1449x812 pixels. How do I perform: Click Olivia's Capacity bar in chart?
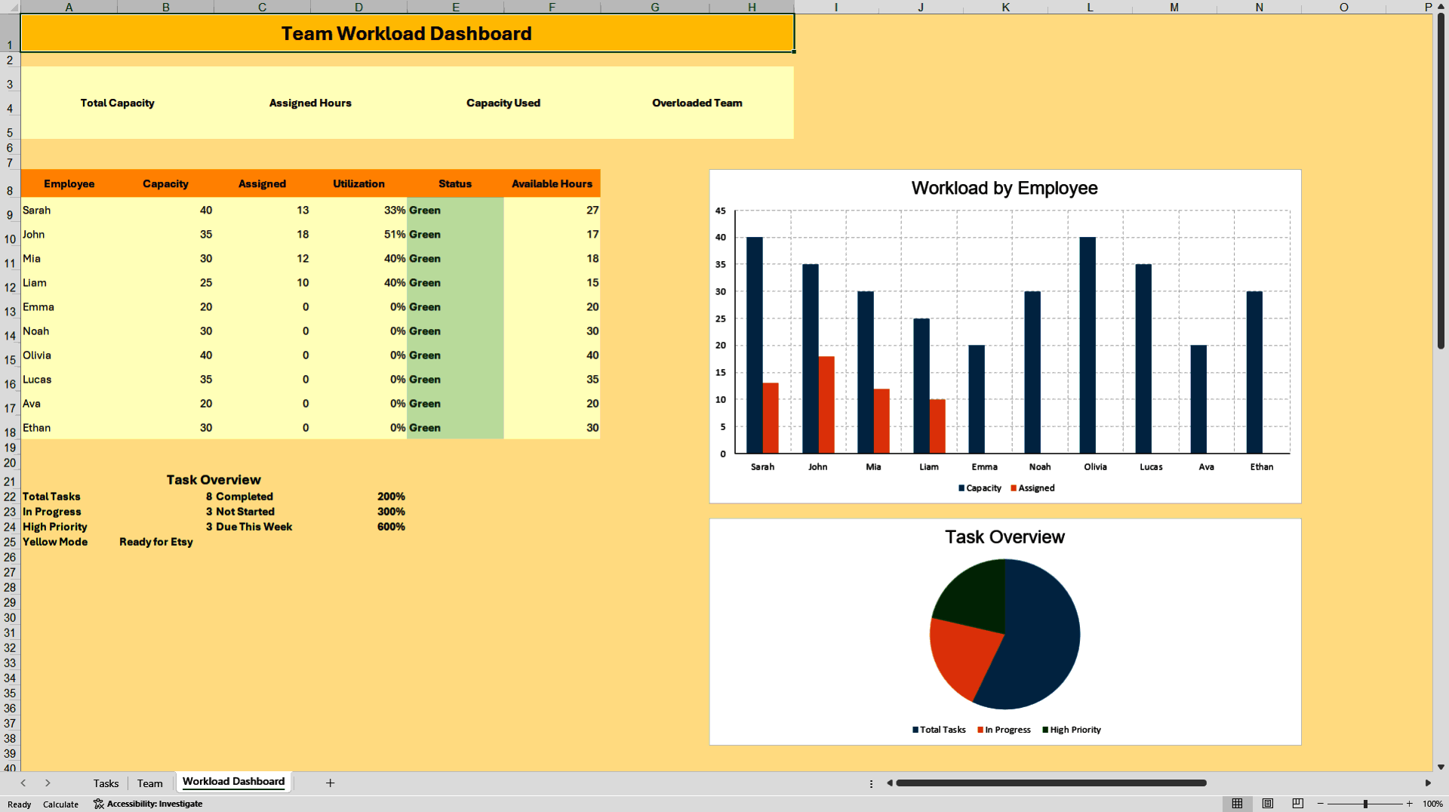[x=1088, y=345]
